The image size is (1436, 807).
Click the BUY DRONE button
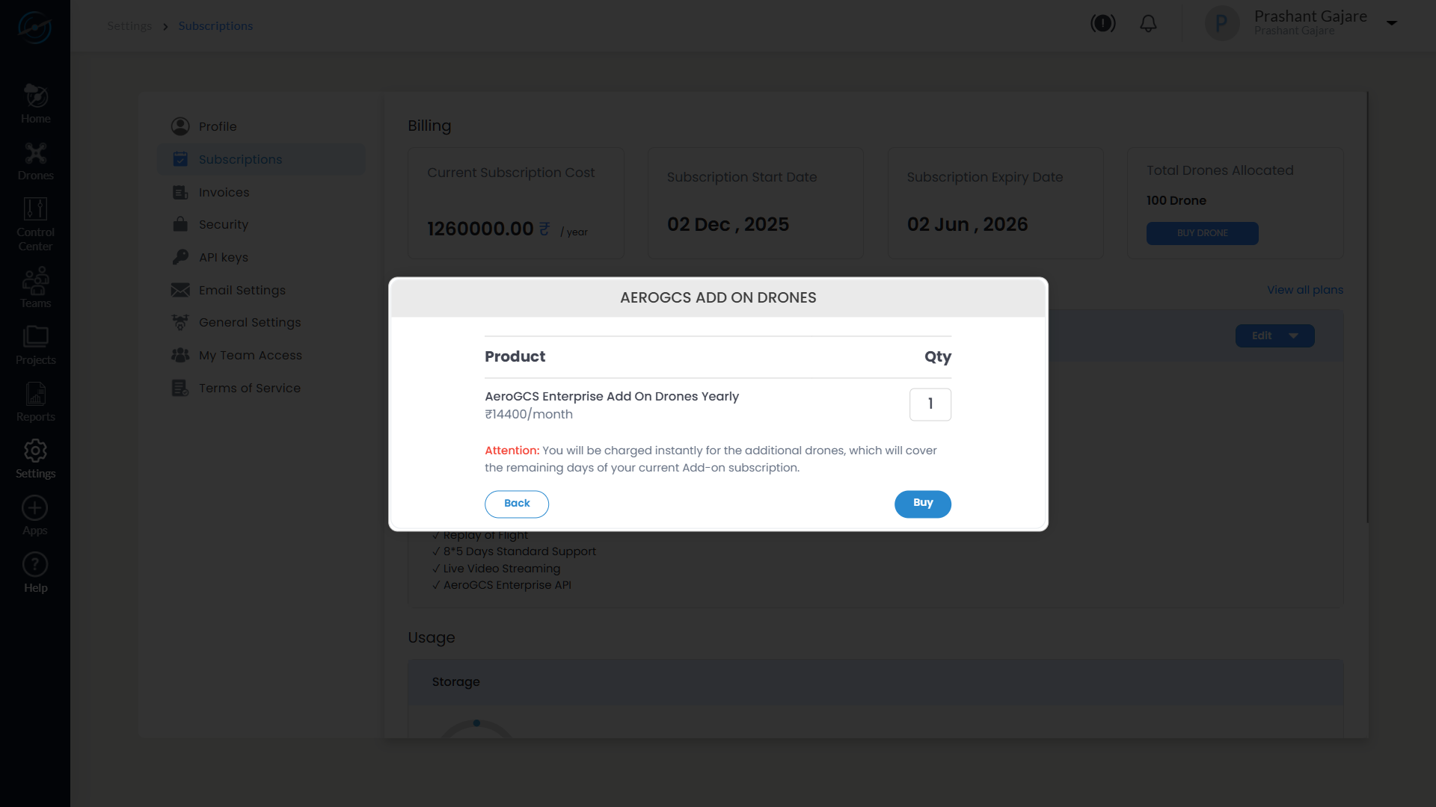click(x=1202, y=233)
